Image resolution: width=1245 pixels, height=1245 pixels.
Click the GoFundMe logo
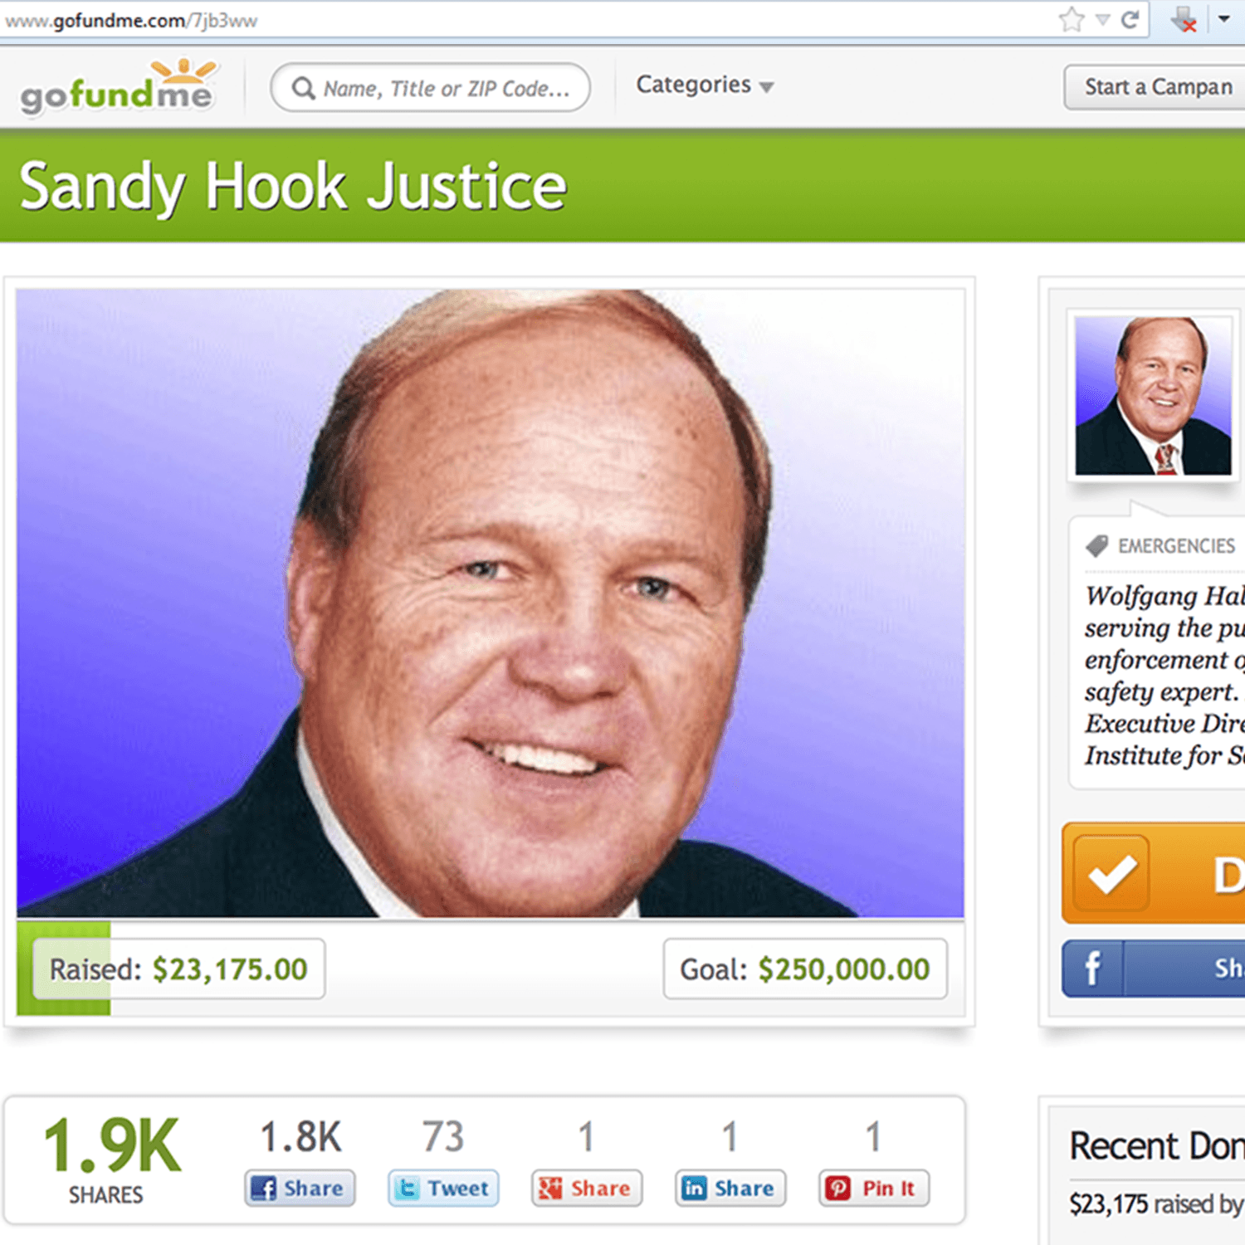pyautogui.click(x=118, y=87)
